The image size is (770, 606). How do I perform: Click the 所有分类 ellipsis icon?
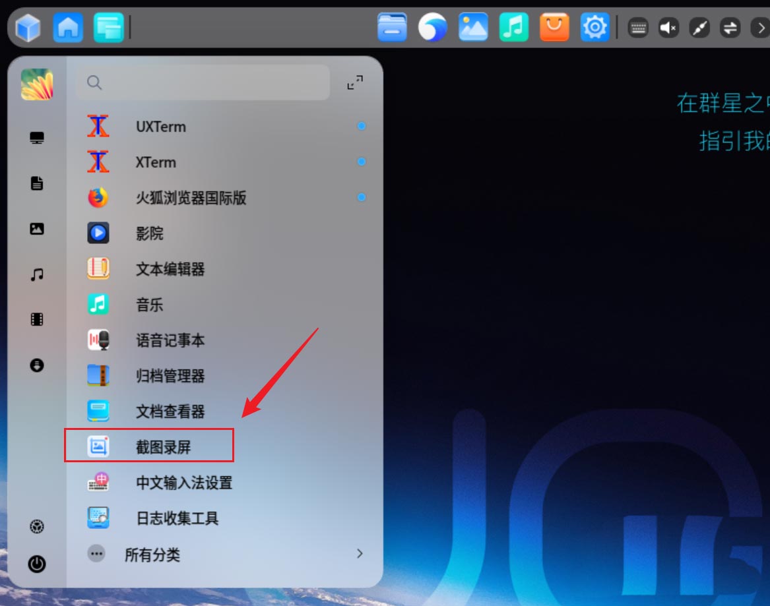pyautogui.click(x=96, y=553)
